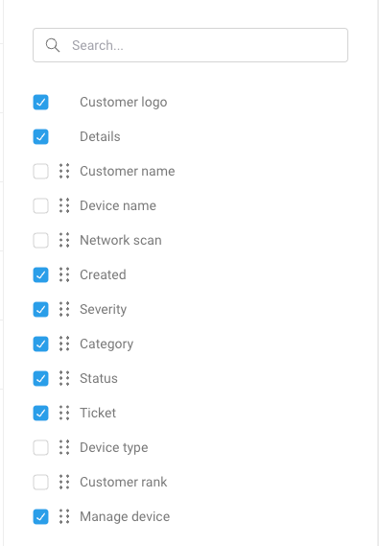The height and width of the screenshot is (546, 379).
Task: Click the drag handle beside Status
Action: tap(64, 378)
